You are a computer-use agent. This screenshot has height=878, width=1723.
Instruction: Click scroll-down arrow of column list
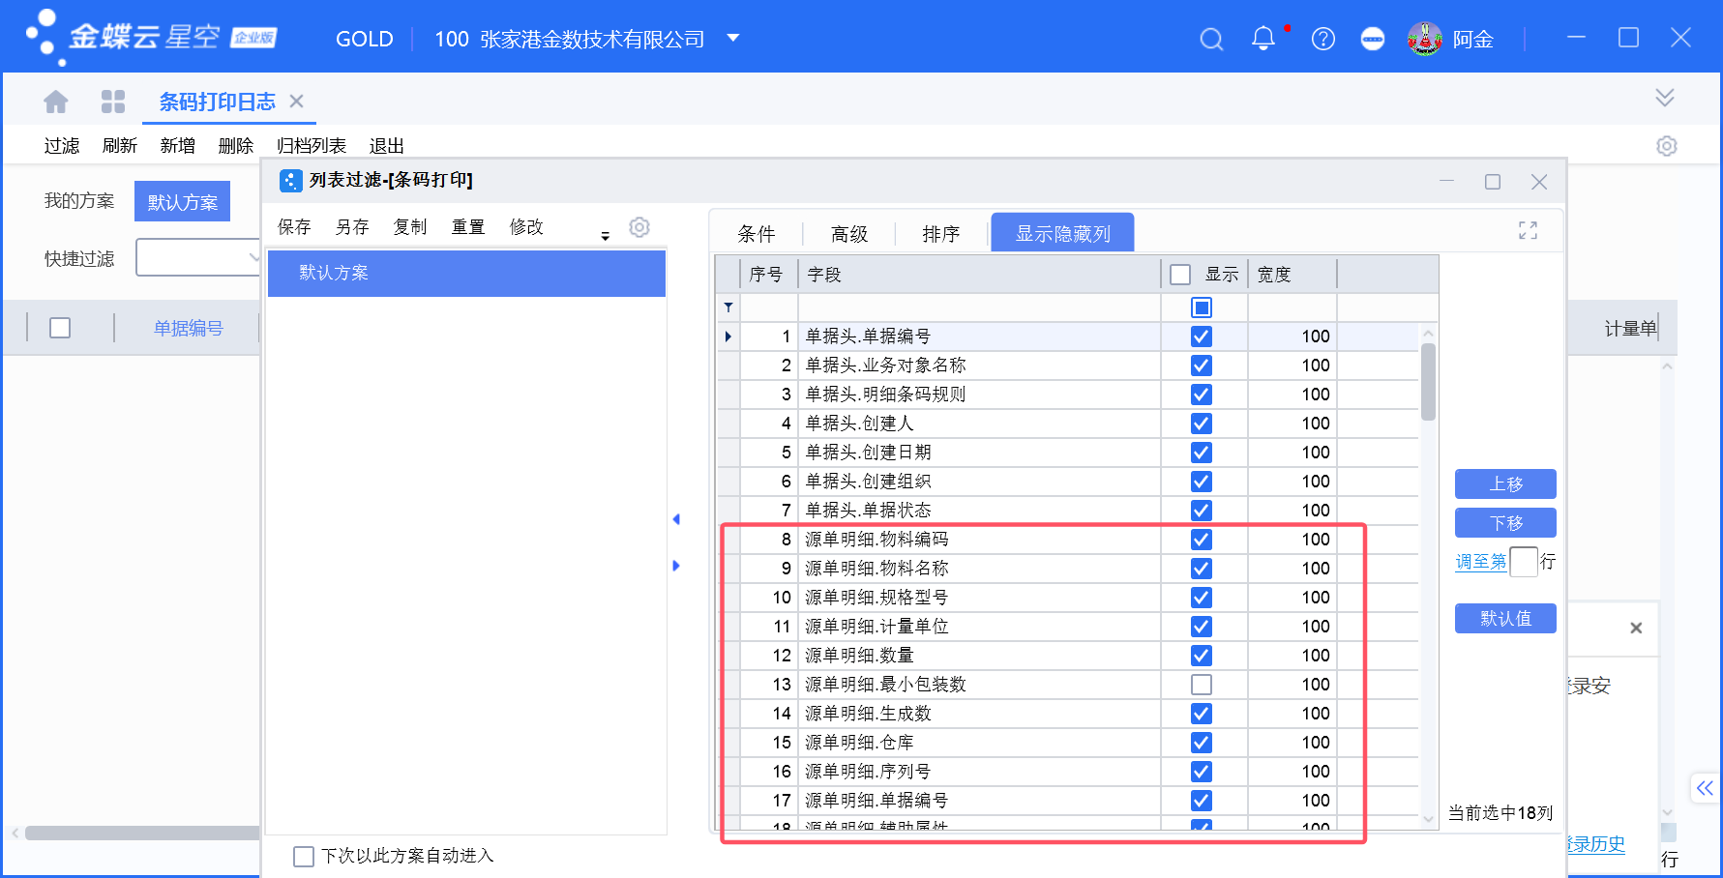[1428, 819]
